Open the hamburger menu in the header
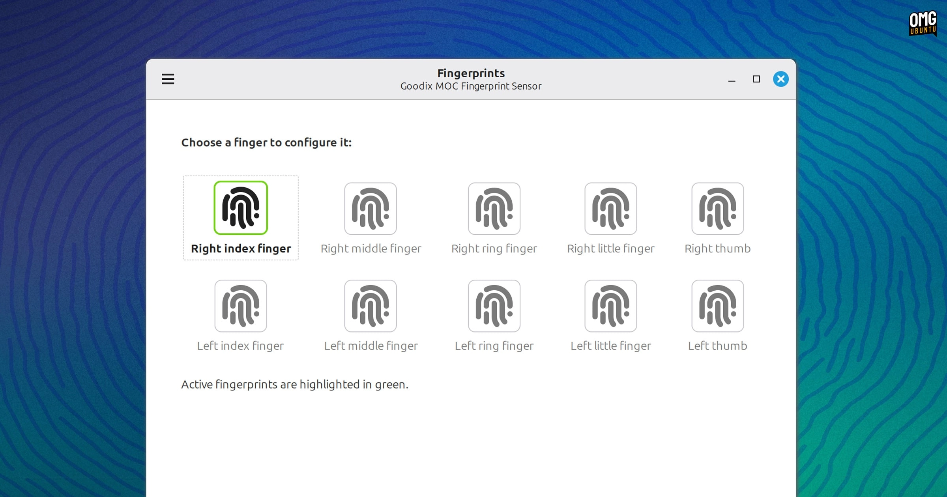The height and width of the screenshot is (497, 947). [x=168, y=79]
